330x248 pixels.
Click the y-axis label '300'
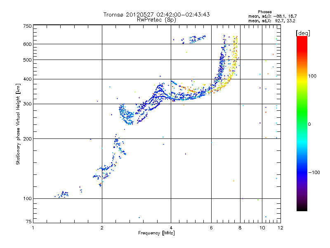point(27,104)
